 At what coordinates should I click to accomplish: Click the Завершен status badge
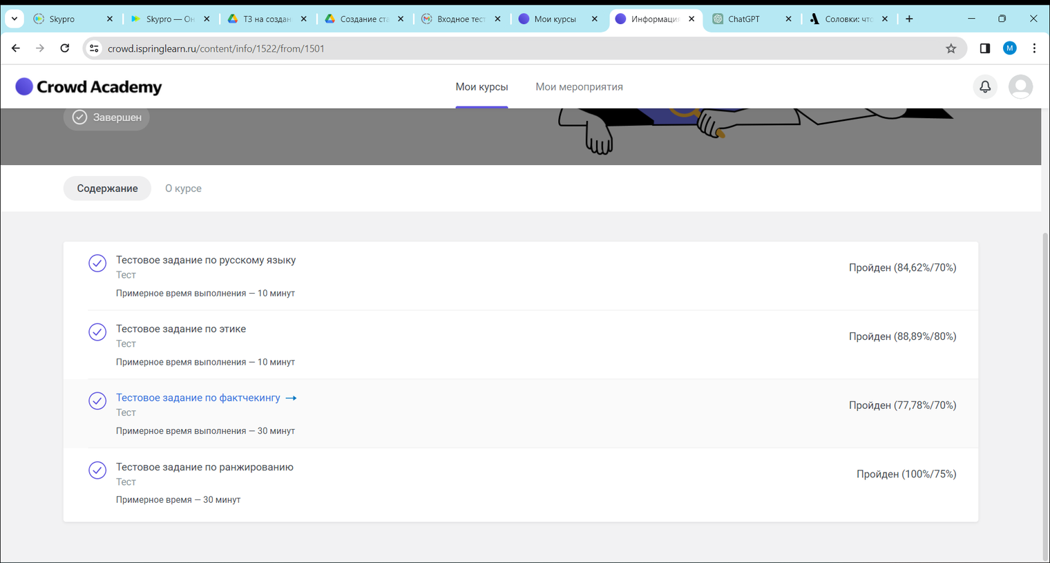[107, 117]
